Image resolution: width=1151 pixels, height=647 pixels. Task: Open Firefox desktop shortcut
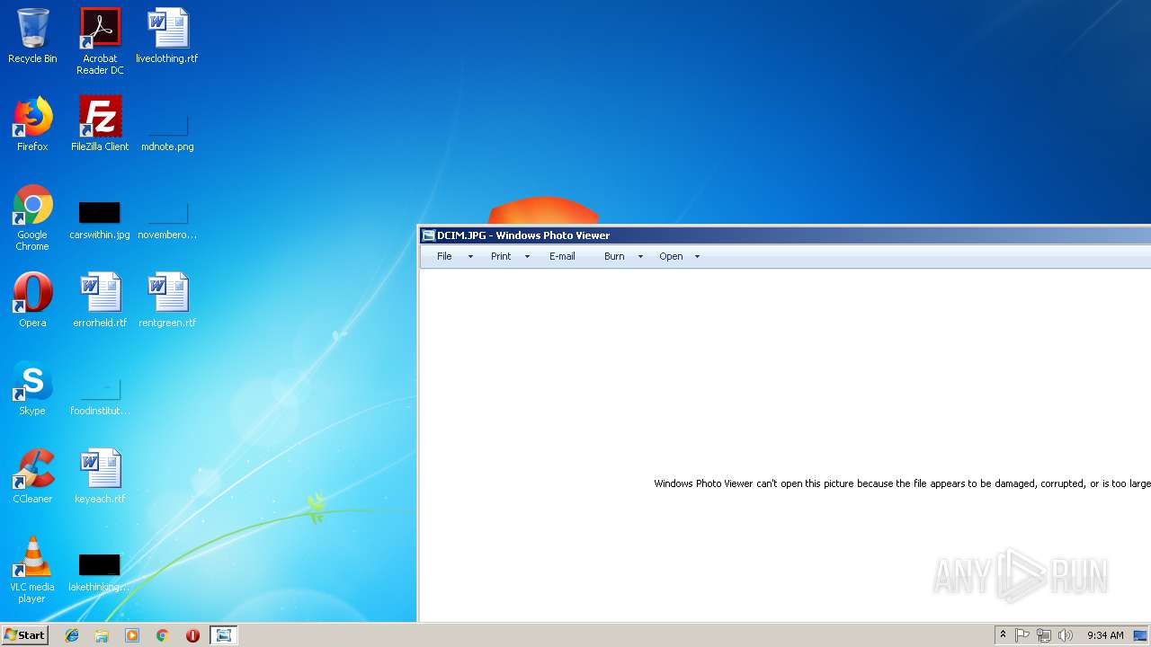32,124
